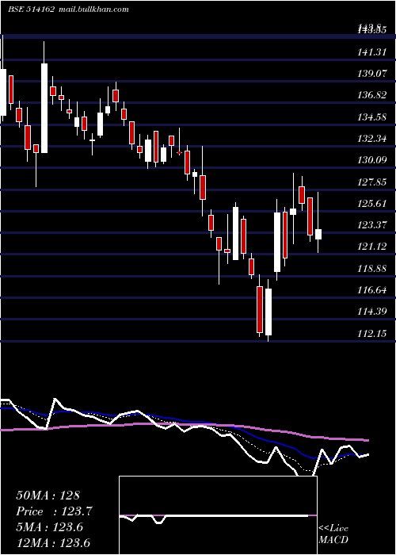396x555 pixels.
Task: Select the 121.12 price axis label
Action: (371, 247)
